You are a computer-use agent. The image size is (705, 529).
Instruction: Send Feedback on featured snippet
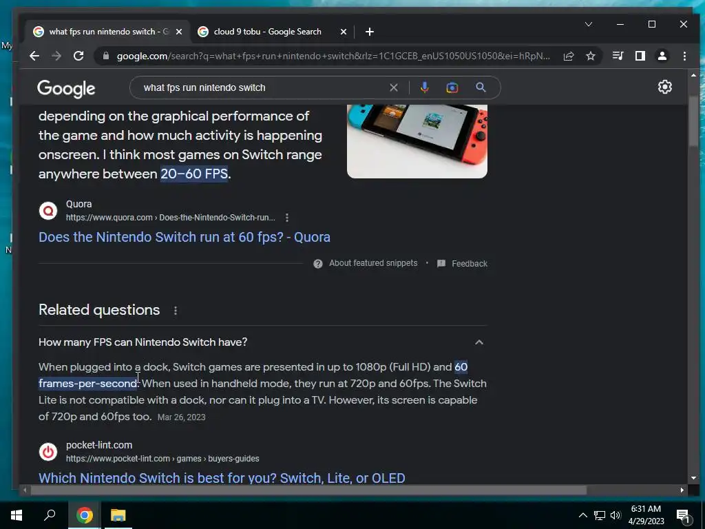[462, 264]
